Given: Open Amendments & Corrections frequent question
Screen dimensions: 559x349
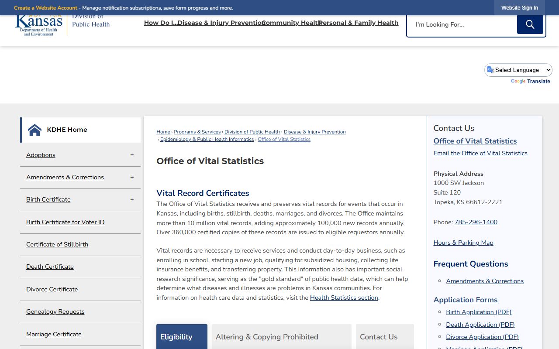Looking at the screenshot, I should (x=485, y=281).
